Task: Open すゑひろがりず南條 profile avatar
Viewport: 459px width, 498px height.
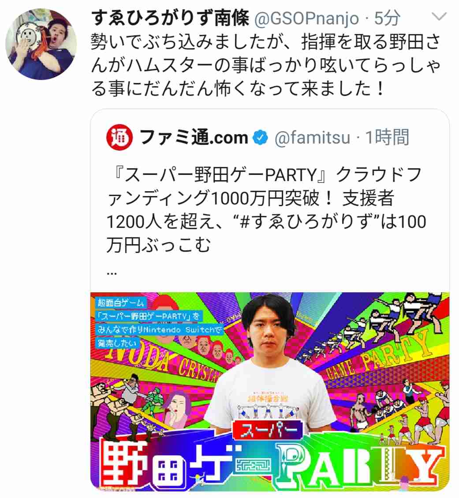Action: click(41, 44)
